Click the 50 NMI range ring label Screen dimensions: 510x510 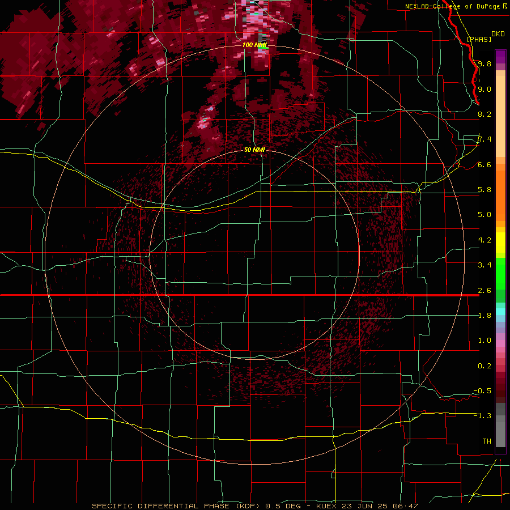[254, 150]
